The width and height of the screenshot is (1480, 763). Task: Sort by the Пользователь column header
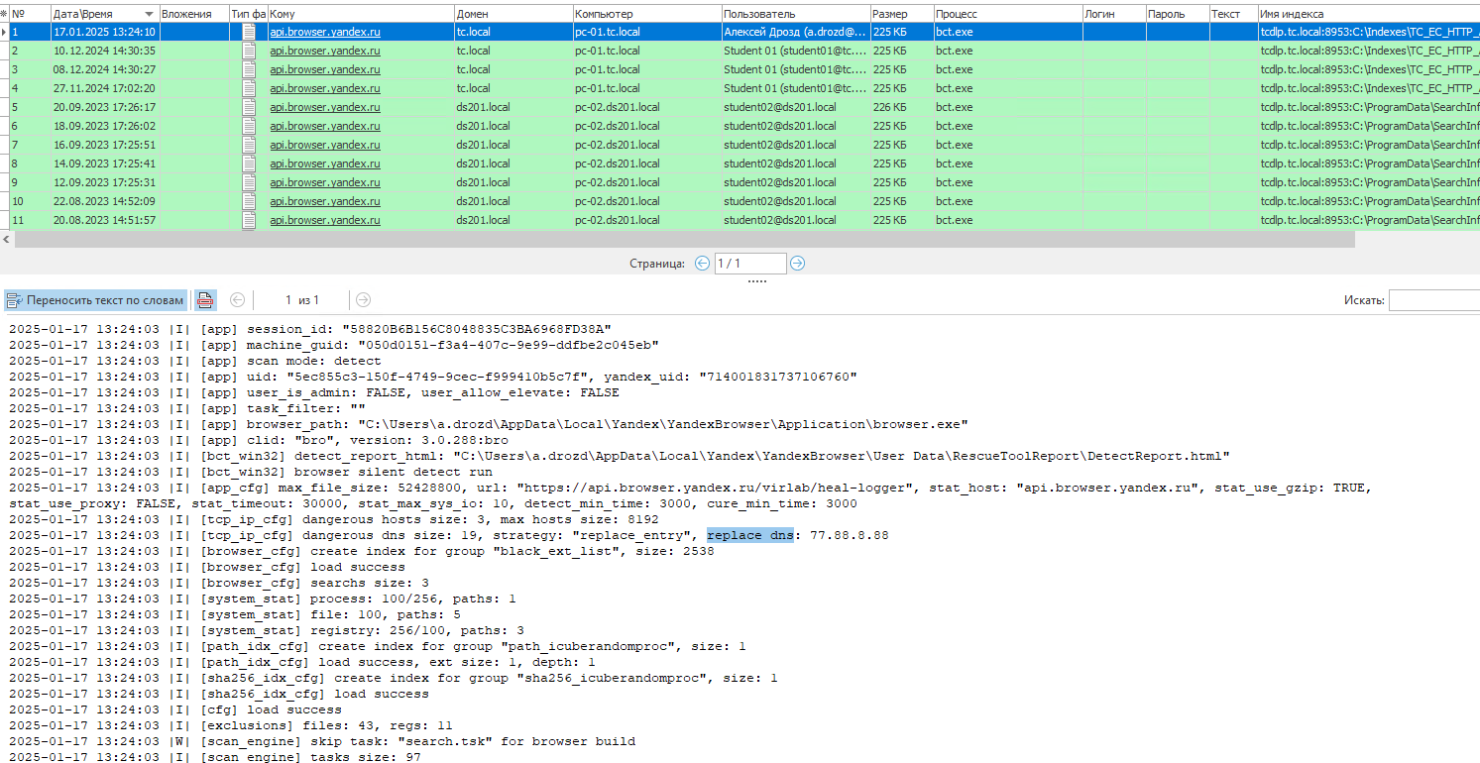pyautogui.click(x=796, y=14)
